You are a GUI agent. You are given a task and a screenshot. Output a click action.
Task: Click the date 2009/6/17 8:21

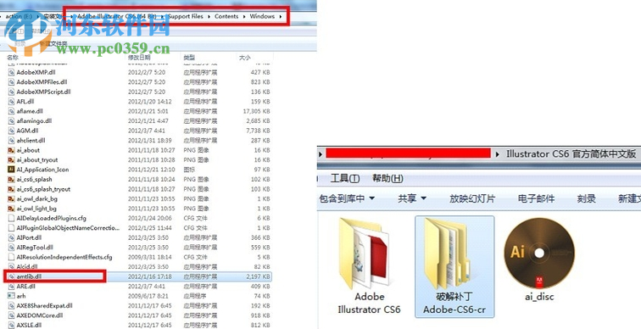148,296
